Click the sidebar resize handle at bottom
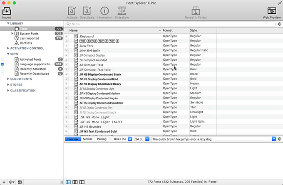283x185 pixels. tap(62, 182)
